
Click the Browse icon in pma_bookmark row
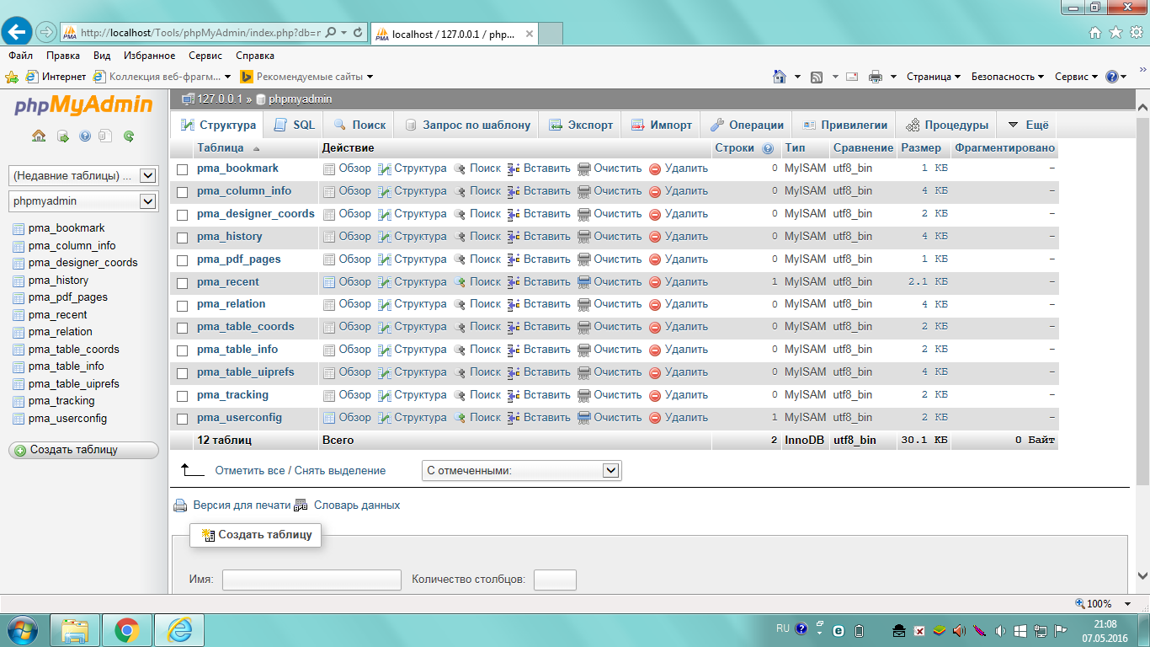(x=329, y=168)
